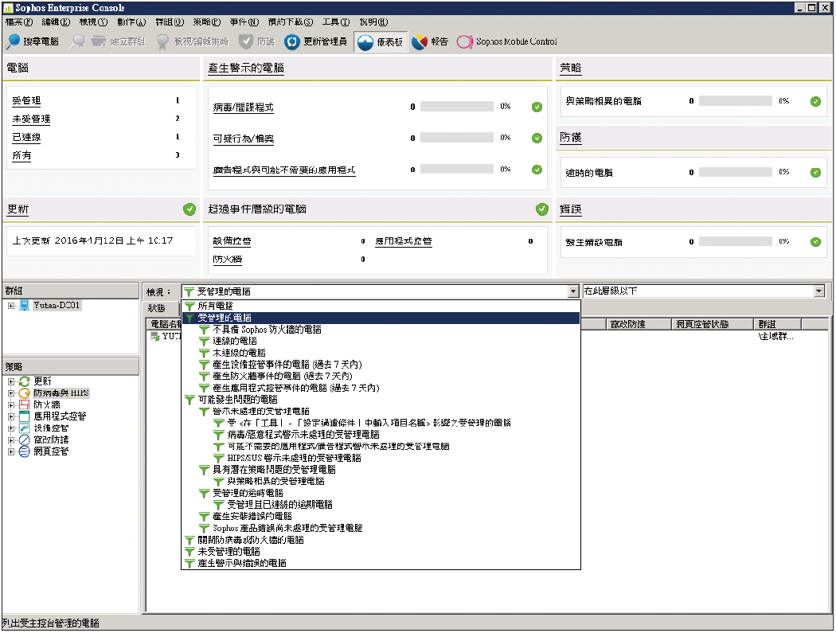Open the 動作 menu

tap(131, 21)
